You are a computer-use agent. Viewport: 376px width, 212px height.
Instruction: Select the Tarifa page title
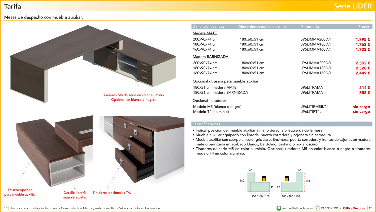click(x=12, y=6)
